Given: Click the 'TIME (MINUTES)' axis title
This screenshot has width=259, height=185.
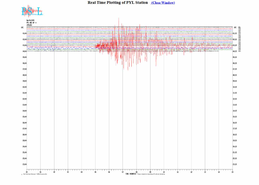Looking at the screenshot, I should tap(131, 174).
